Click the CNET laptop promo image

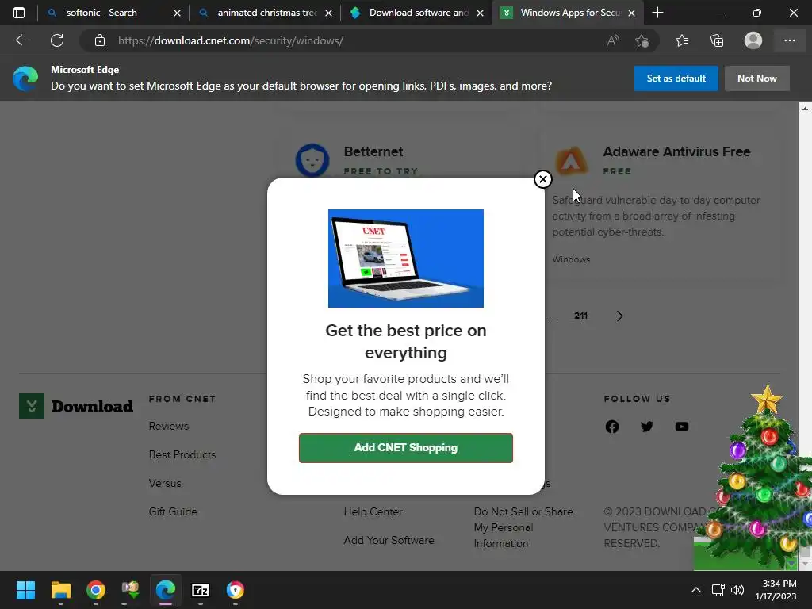[x=405, y=258]
